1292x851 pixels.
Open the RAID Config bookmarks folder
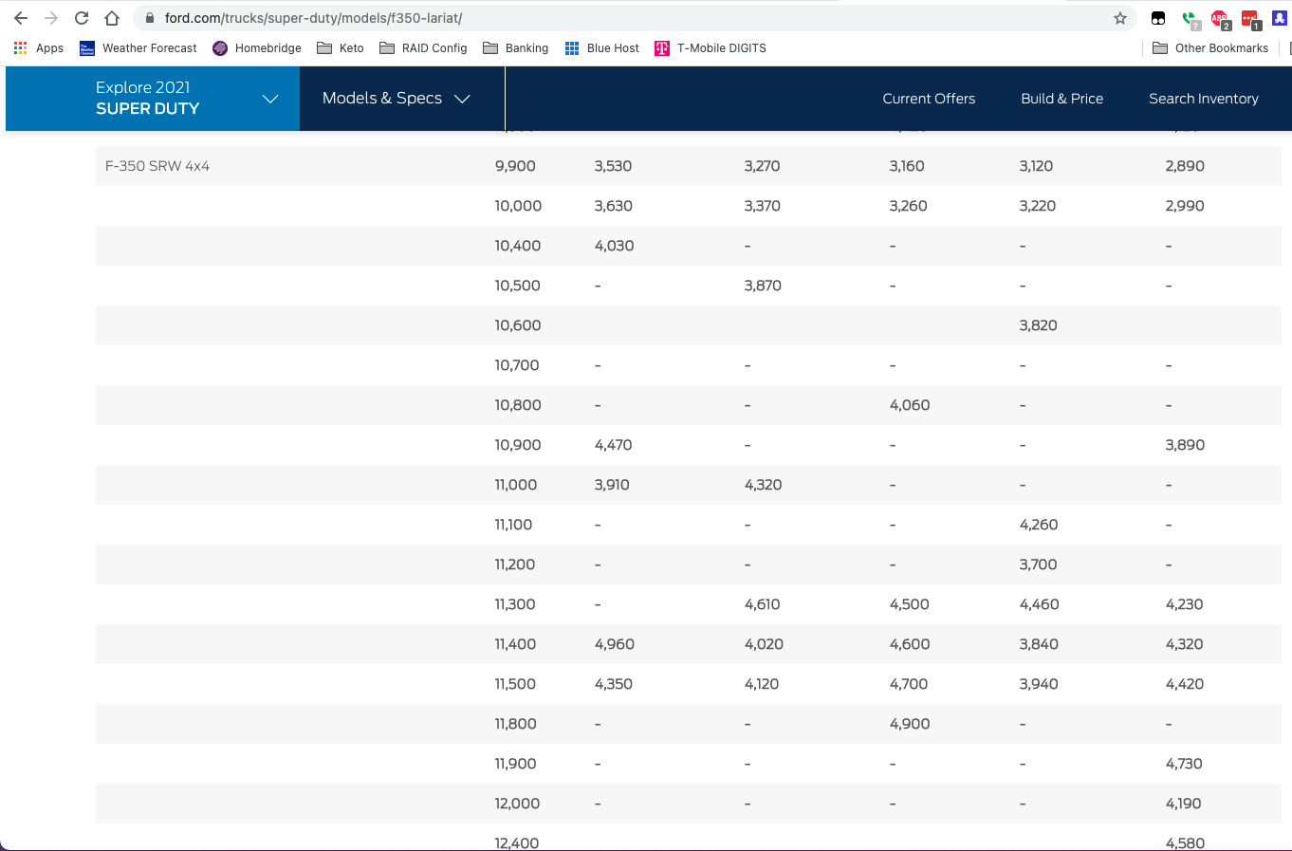coord(423,48)
